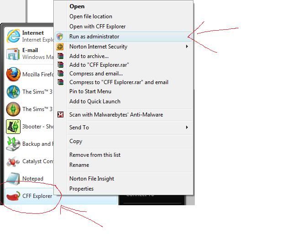Click the Internet Start Menu label
Image resolution: width=292 pixels, height=234 pixels.
33,32
